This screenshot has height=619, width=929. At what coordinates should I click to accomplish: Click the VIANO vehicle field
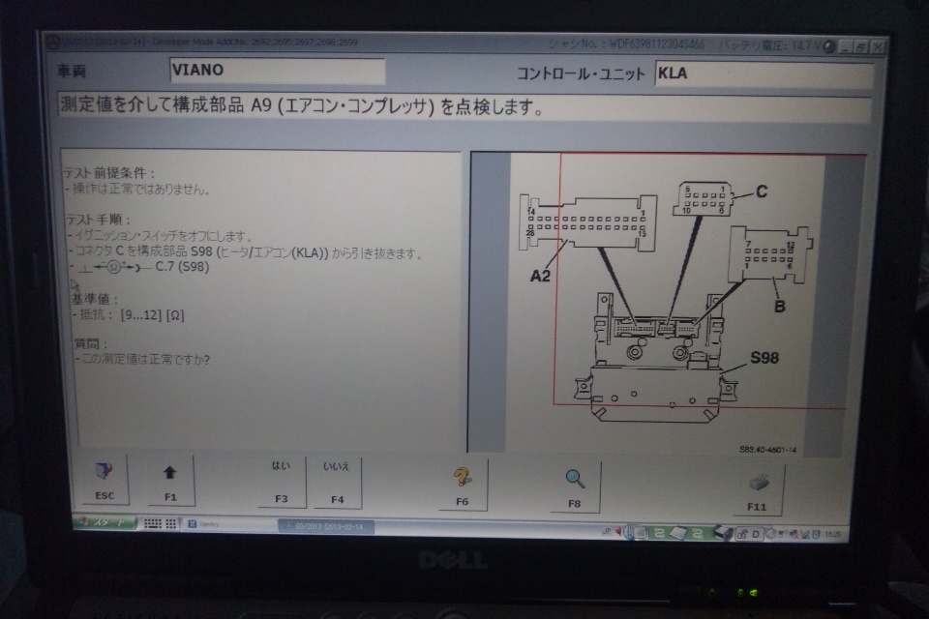[x=277, y=72]
